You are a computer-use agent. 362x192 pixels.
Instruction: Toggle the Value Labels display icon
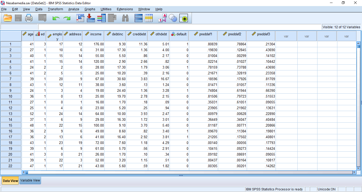pyautogui.click(x=162, y=18)
